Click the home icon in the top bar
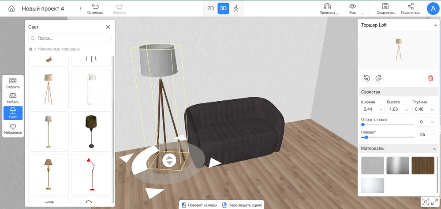Screen dimensions: 441x209 tap(11, 8)
